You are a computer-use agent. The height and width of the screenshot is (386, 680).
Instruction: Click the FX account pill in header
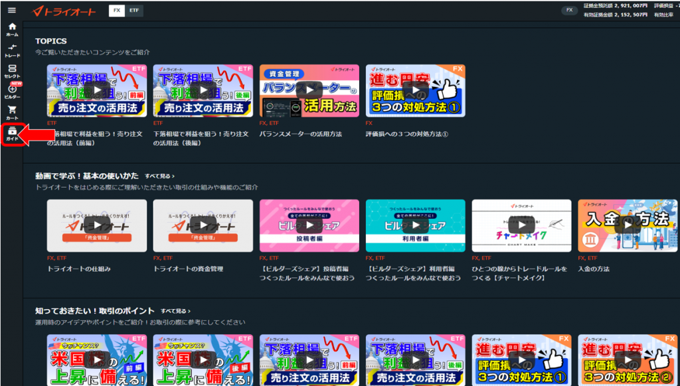click(569, 10)
